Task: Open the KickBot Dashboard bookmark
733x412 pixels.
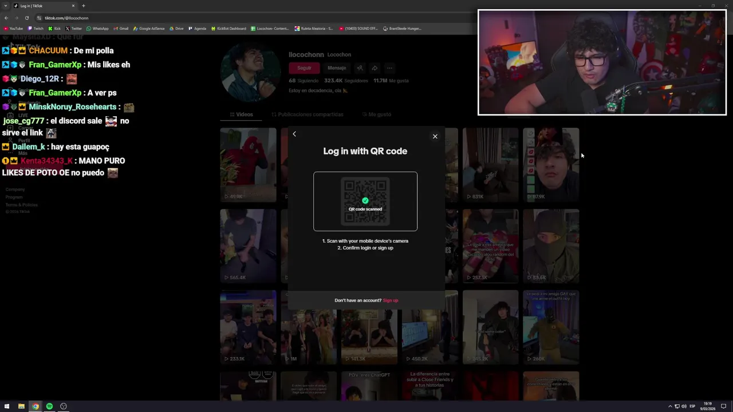Action: (x=228, y=29)
